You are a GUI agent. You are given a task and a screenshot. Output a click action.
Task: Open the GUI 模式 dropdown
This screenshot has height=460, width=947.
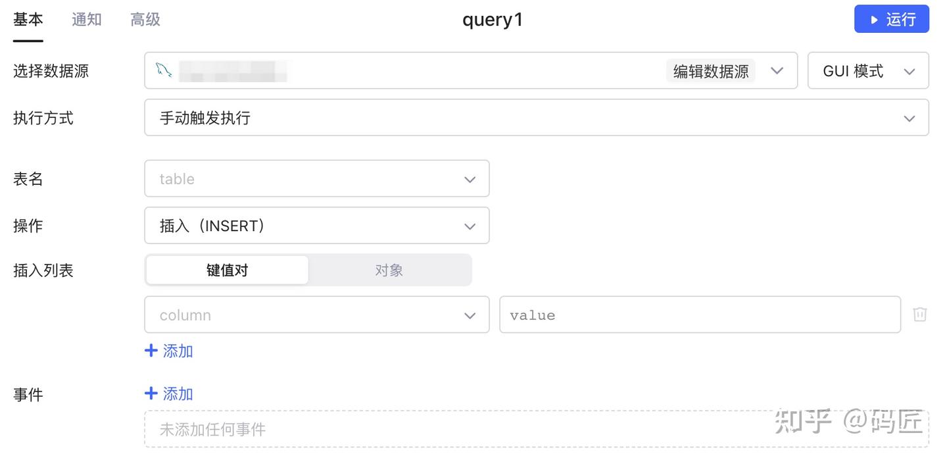(x=868, y=71)
